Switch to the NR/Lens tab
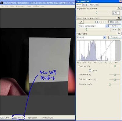 click(x=94, y=5)
